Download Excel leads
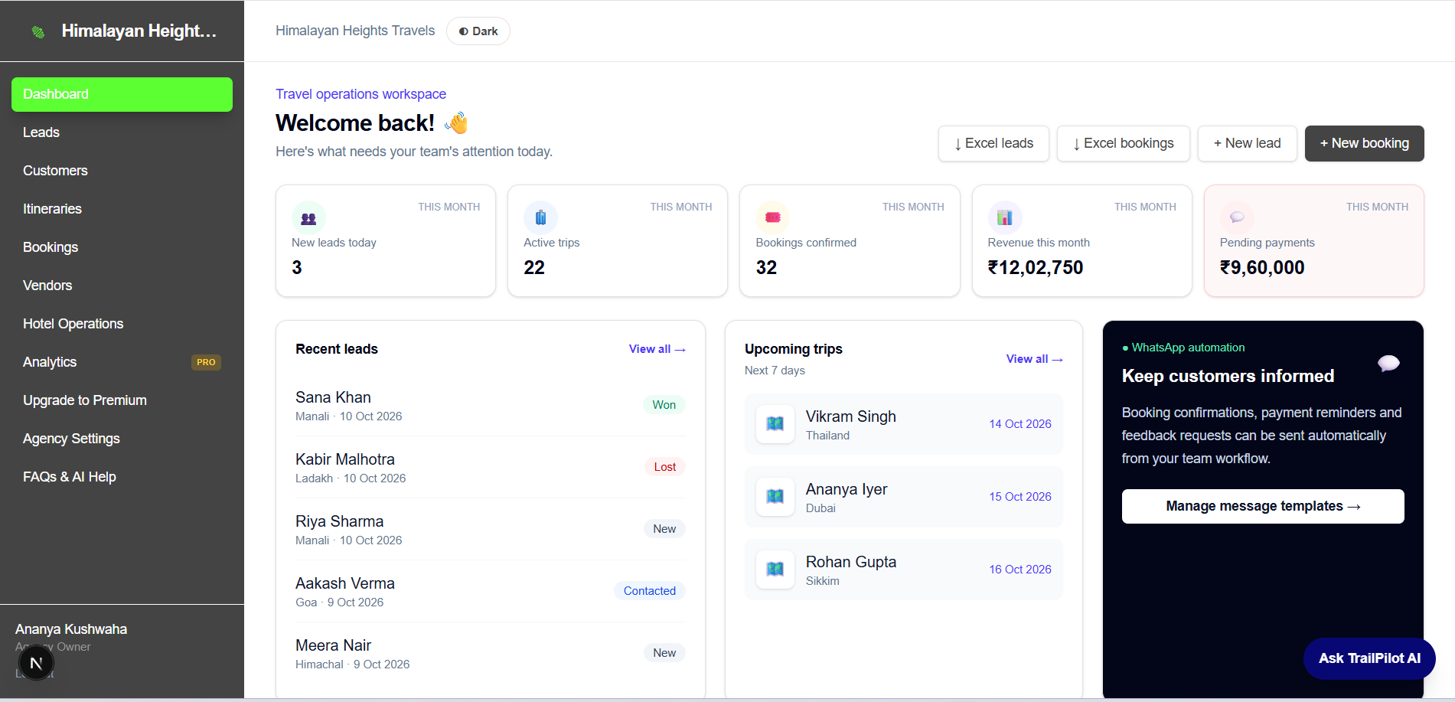The height and width of the screenshot is (702, 1455). click(993, 143)
